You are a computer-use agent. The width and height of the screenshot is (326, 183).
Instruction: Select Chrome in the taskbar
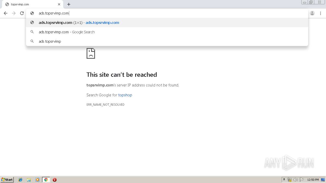pos(46,180)
